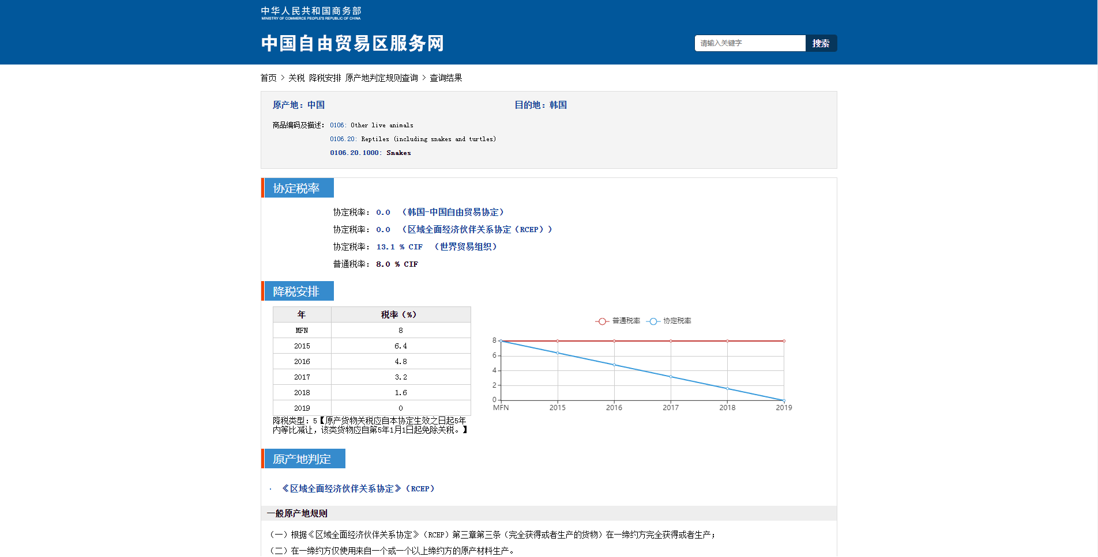
Task: Open 原产地判定规则查询 breadcrumb link
Action: [x=381, y=78]
